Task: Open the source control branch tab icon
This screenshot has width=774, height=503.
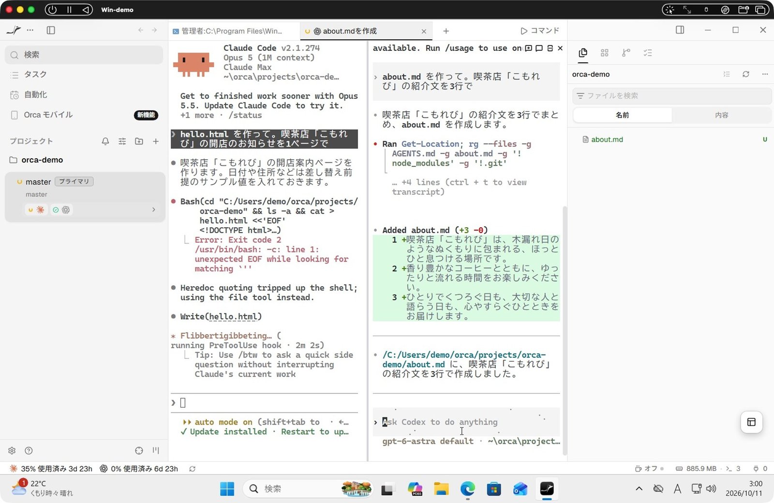Action: [626, 53]
